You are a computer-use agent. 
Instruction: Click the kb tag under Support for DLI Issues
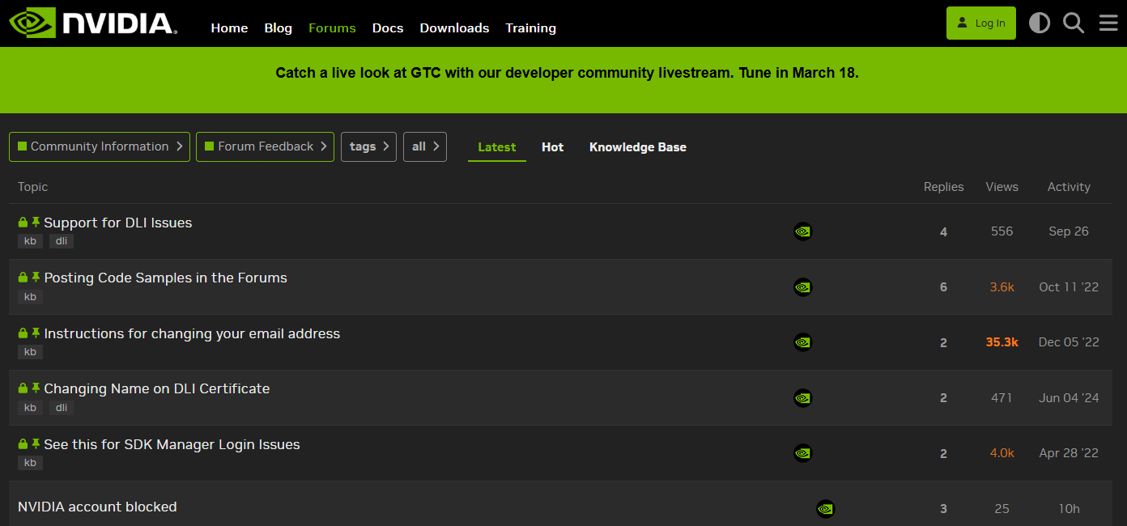(30, 241)
